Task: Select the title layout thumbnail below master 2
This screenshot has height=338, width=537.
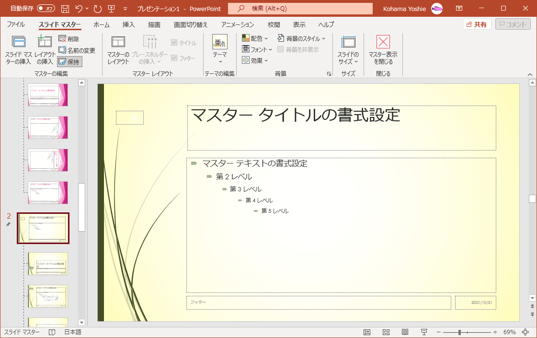Action: (48, 264)
